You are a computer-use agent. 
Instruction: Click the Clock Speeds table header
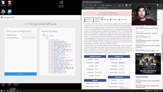tap(119, 77)
